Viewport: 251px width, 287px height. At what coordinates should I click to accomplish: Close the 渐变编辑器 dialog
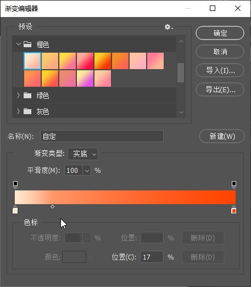(238, 8)
